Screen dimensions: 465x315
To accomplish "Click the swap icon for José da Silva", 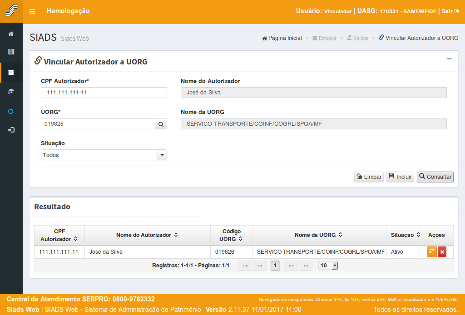I will click(x=431, y=252).
